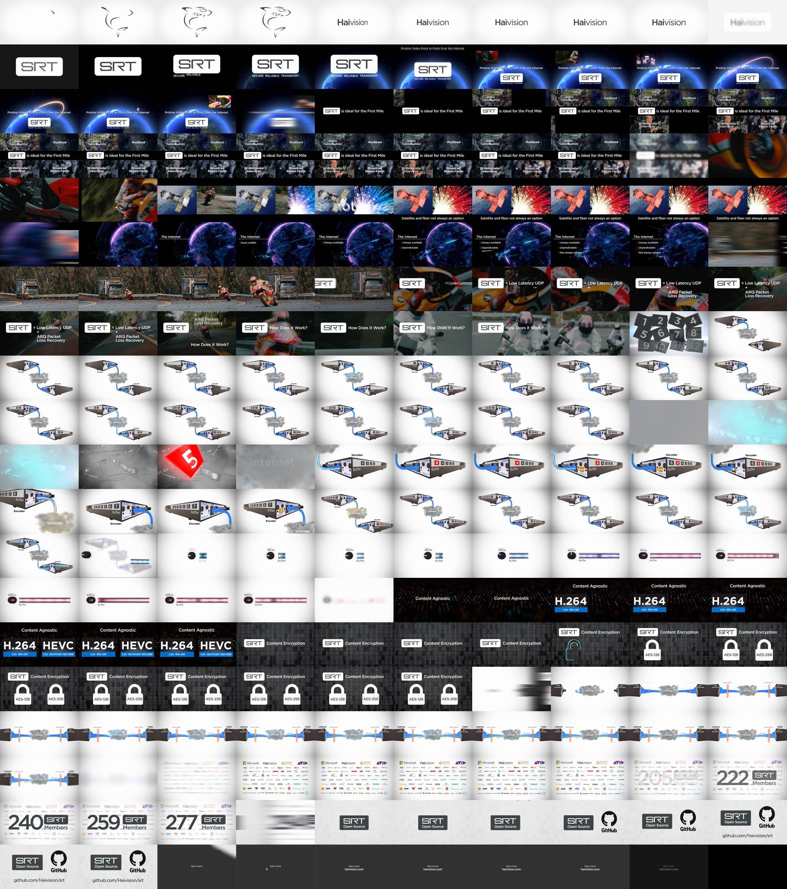Select the 222 SRT Members frame

pos(747,778)
